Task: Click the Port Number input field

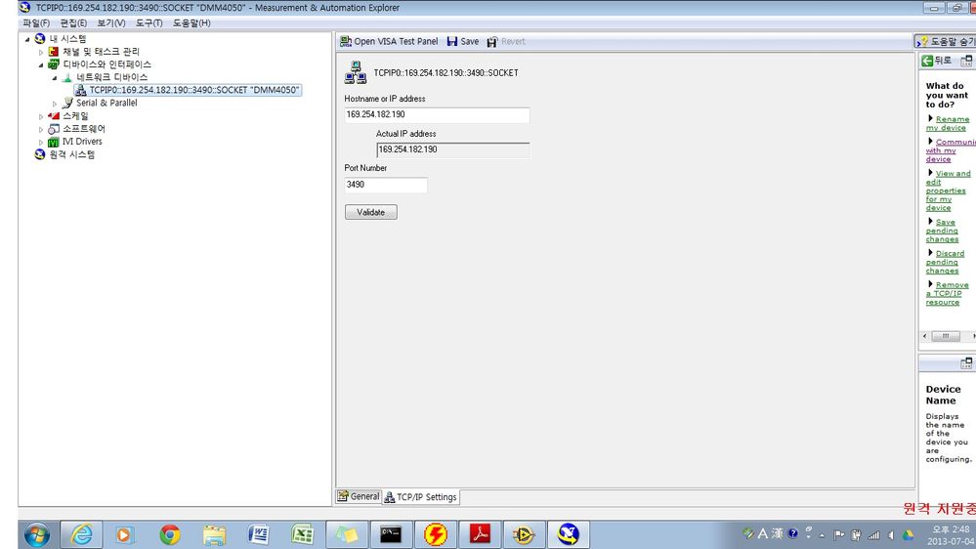Action: tap(386, 185)
